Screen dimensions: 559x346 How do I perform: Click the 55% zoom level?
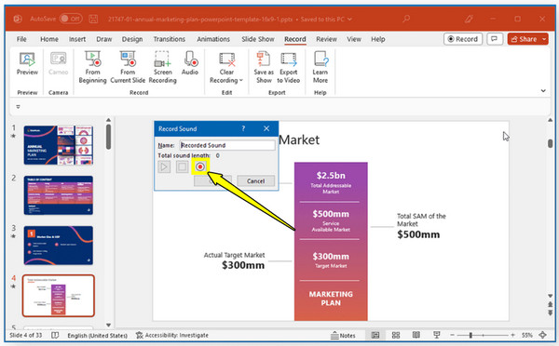pyautogui.click(x=527, y=336)
